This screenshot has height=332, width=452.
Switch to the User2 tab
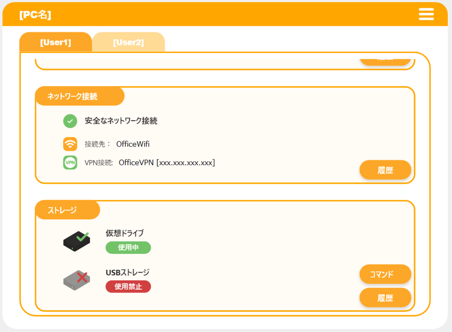pyautogui.click(x=128, y=42)
